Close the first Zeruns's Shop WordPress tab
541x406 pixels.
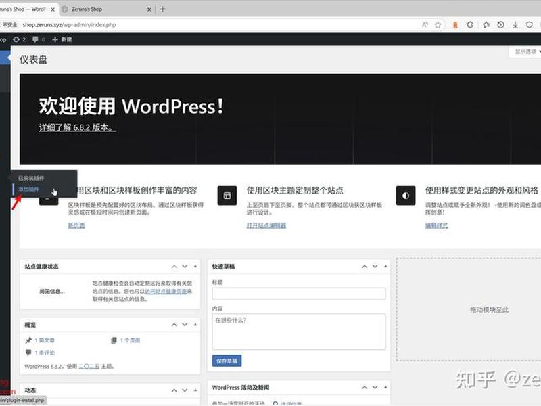[53, 9]
